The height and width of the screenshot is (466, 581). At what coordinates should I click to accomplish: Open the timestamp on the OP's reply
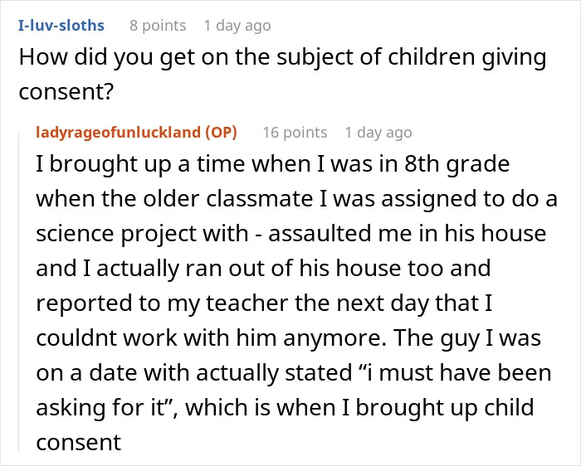[x=378, y=132]
